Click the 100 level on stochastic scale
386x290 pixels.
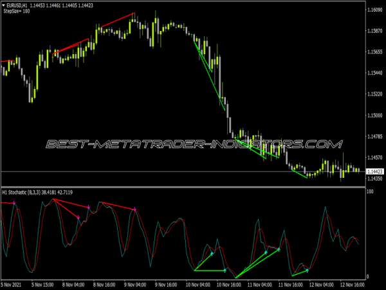(x=370, y=191)
